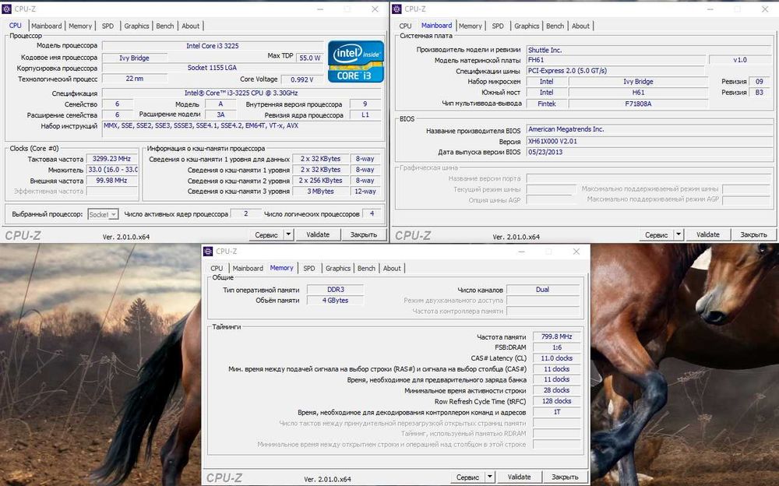
Task: Click Закрыть button in Memory window
Action: click(x=565, y=477)
